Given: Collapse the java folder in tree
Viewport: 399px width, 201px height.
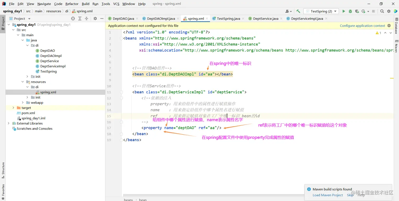Looking at the screenshot, I should tap(23, 40).
